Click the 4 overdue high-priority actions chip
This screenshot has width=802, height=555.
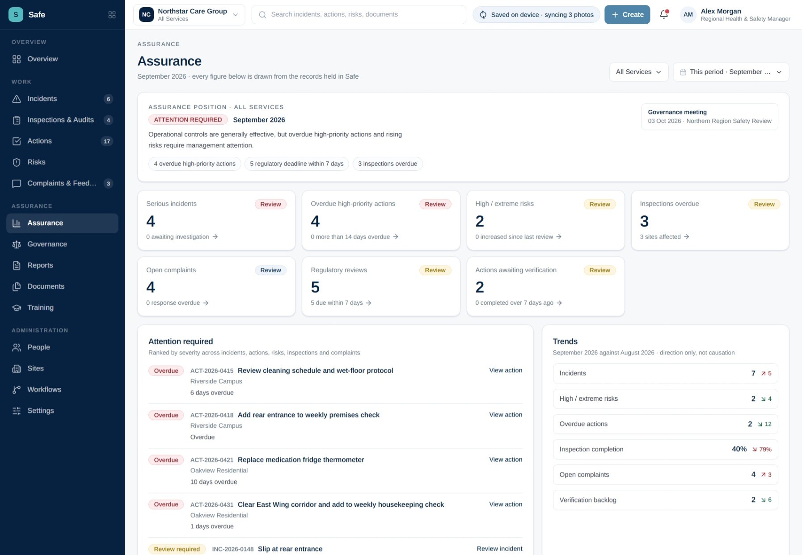point(194,164)
